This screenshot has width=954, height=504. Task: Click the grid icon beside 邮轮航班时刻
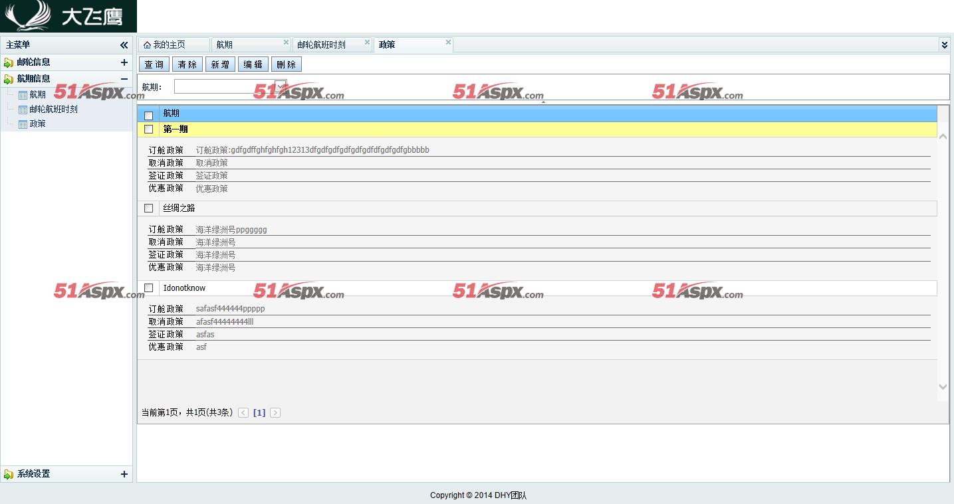[23, 110]
